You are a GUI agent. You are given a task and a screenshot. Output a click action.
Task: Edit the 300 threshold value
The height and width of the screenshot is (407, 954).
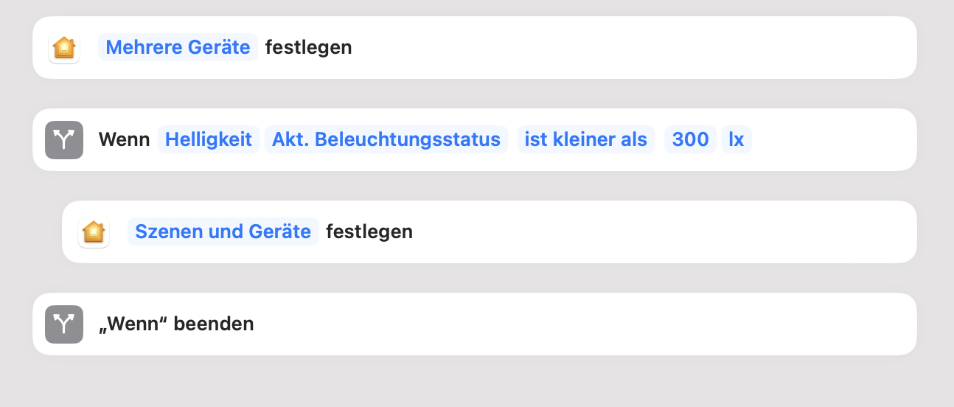(x=690, y=139)
